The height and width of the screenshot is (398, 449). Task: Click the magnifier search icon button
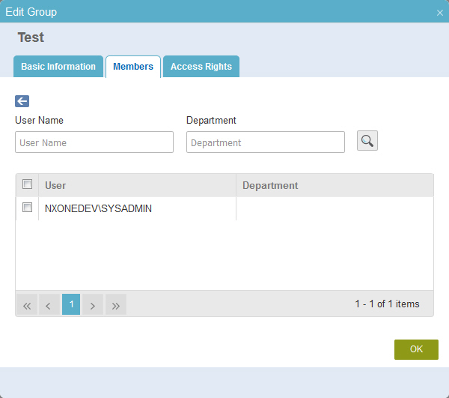(367, 141)
